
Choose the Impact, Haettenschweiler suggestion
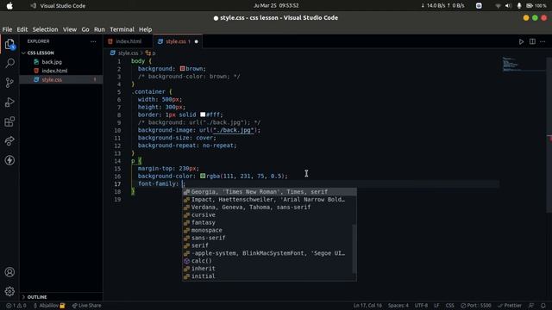tap(269, 200)
